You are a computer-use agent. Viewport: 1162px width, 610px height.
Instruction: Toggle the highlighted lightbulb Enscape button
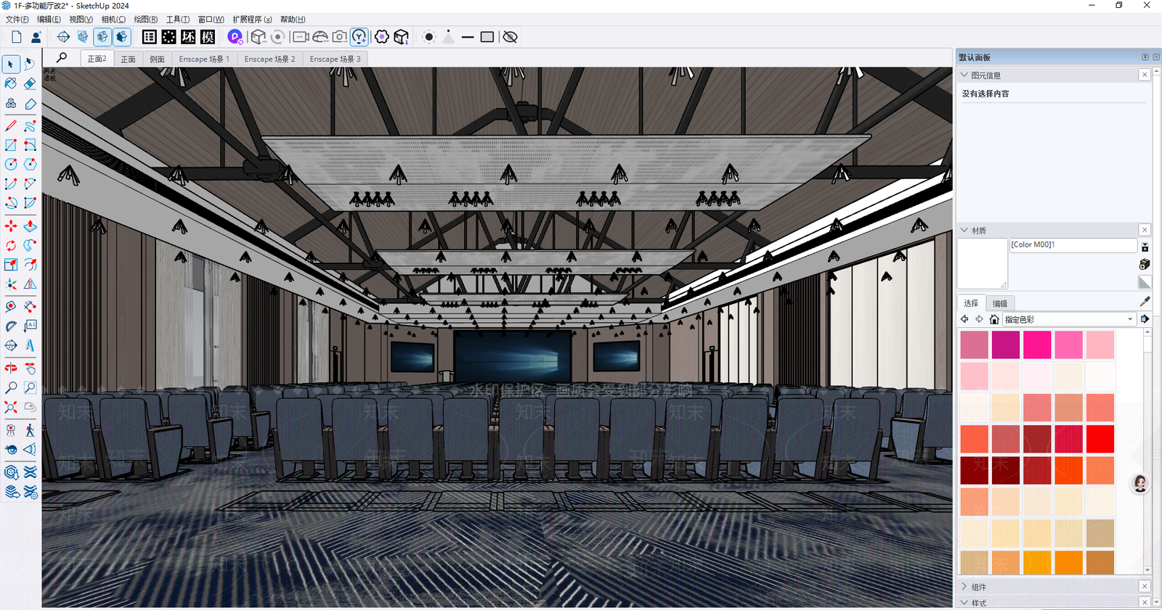click(x=359, y=37)
